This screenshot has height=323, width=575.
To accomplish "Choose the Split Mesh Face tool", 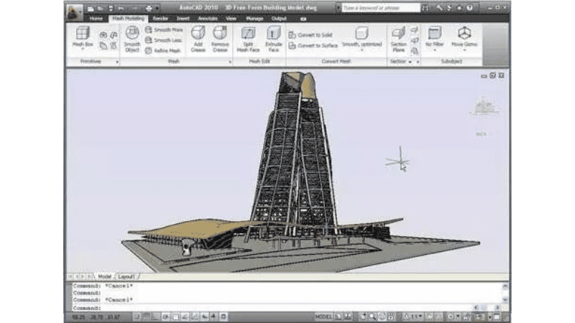I will click(x=248, y=39).
